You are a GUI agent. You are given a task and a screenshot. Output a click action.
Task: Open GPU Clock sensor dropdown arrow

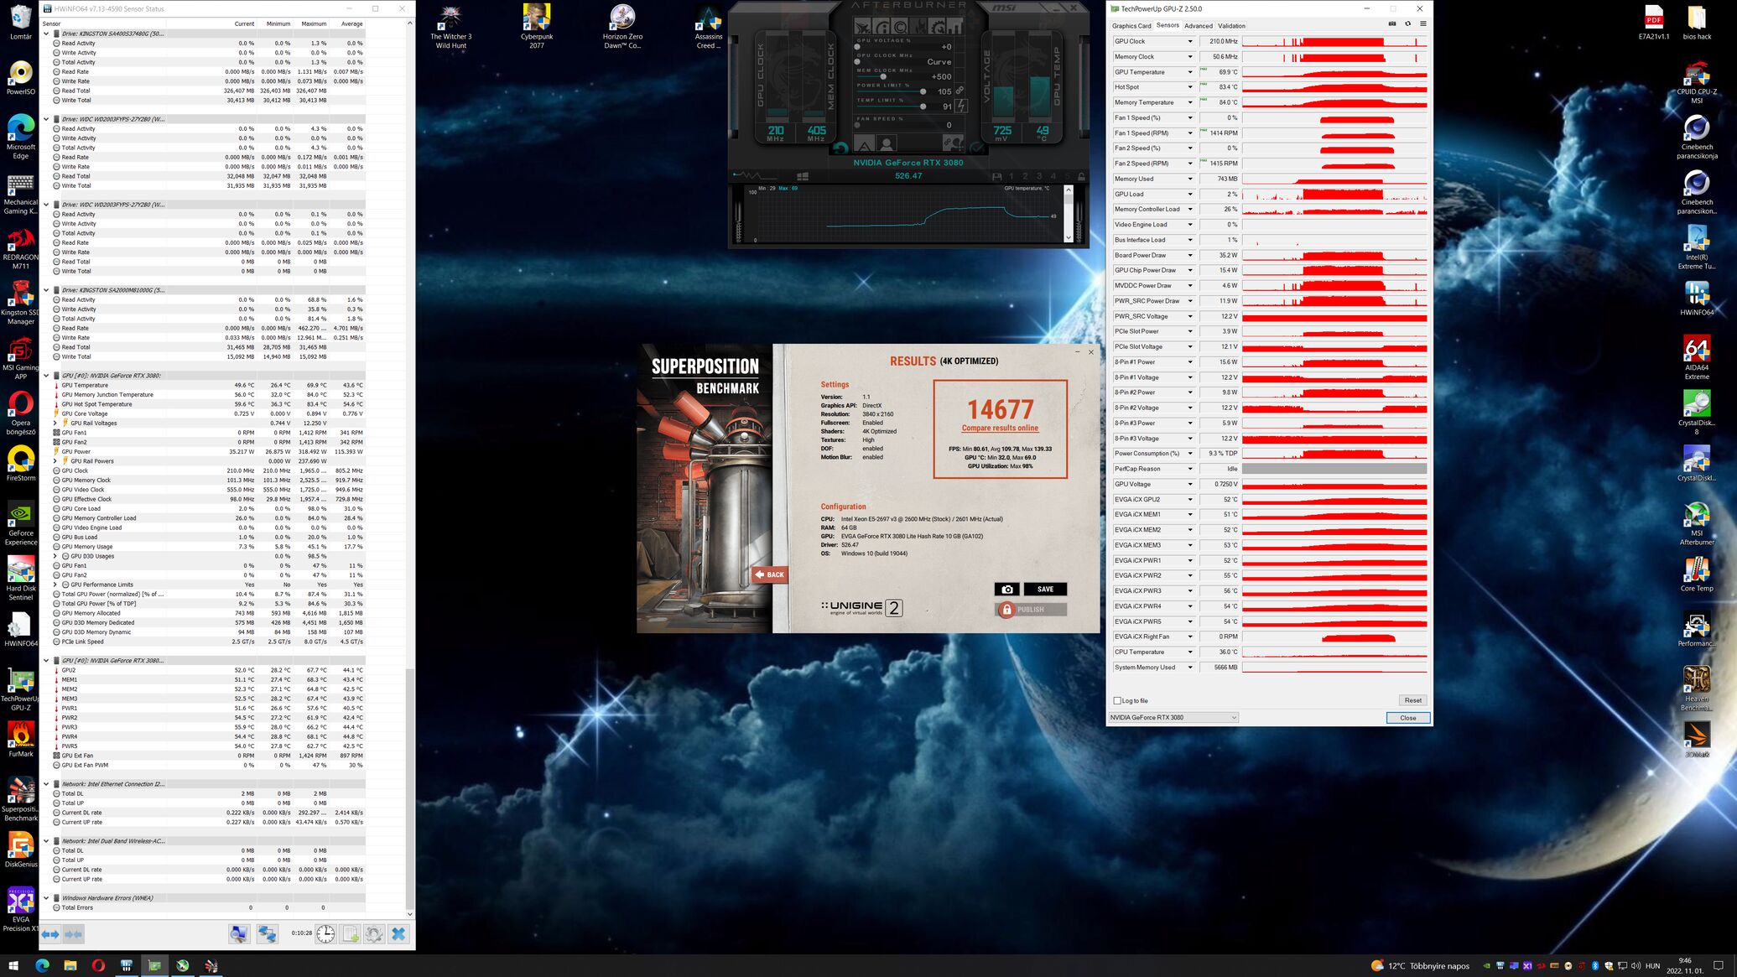pyautogui.click(x=1188, y=41)
